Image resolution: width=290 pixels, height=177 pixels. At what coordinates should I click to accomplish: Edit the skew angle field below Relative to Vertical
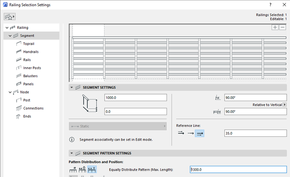click(x=256, y=112)
